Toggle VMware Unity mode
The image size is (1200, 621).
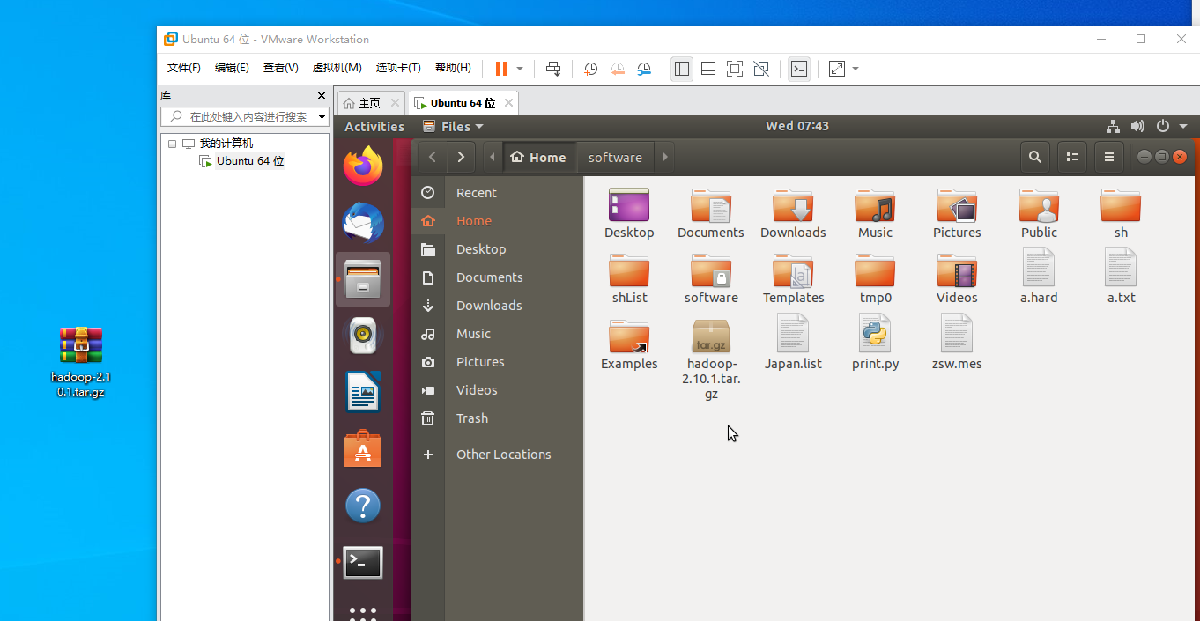pyautogui.click(x=761, y=69)
